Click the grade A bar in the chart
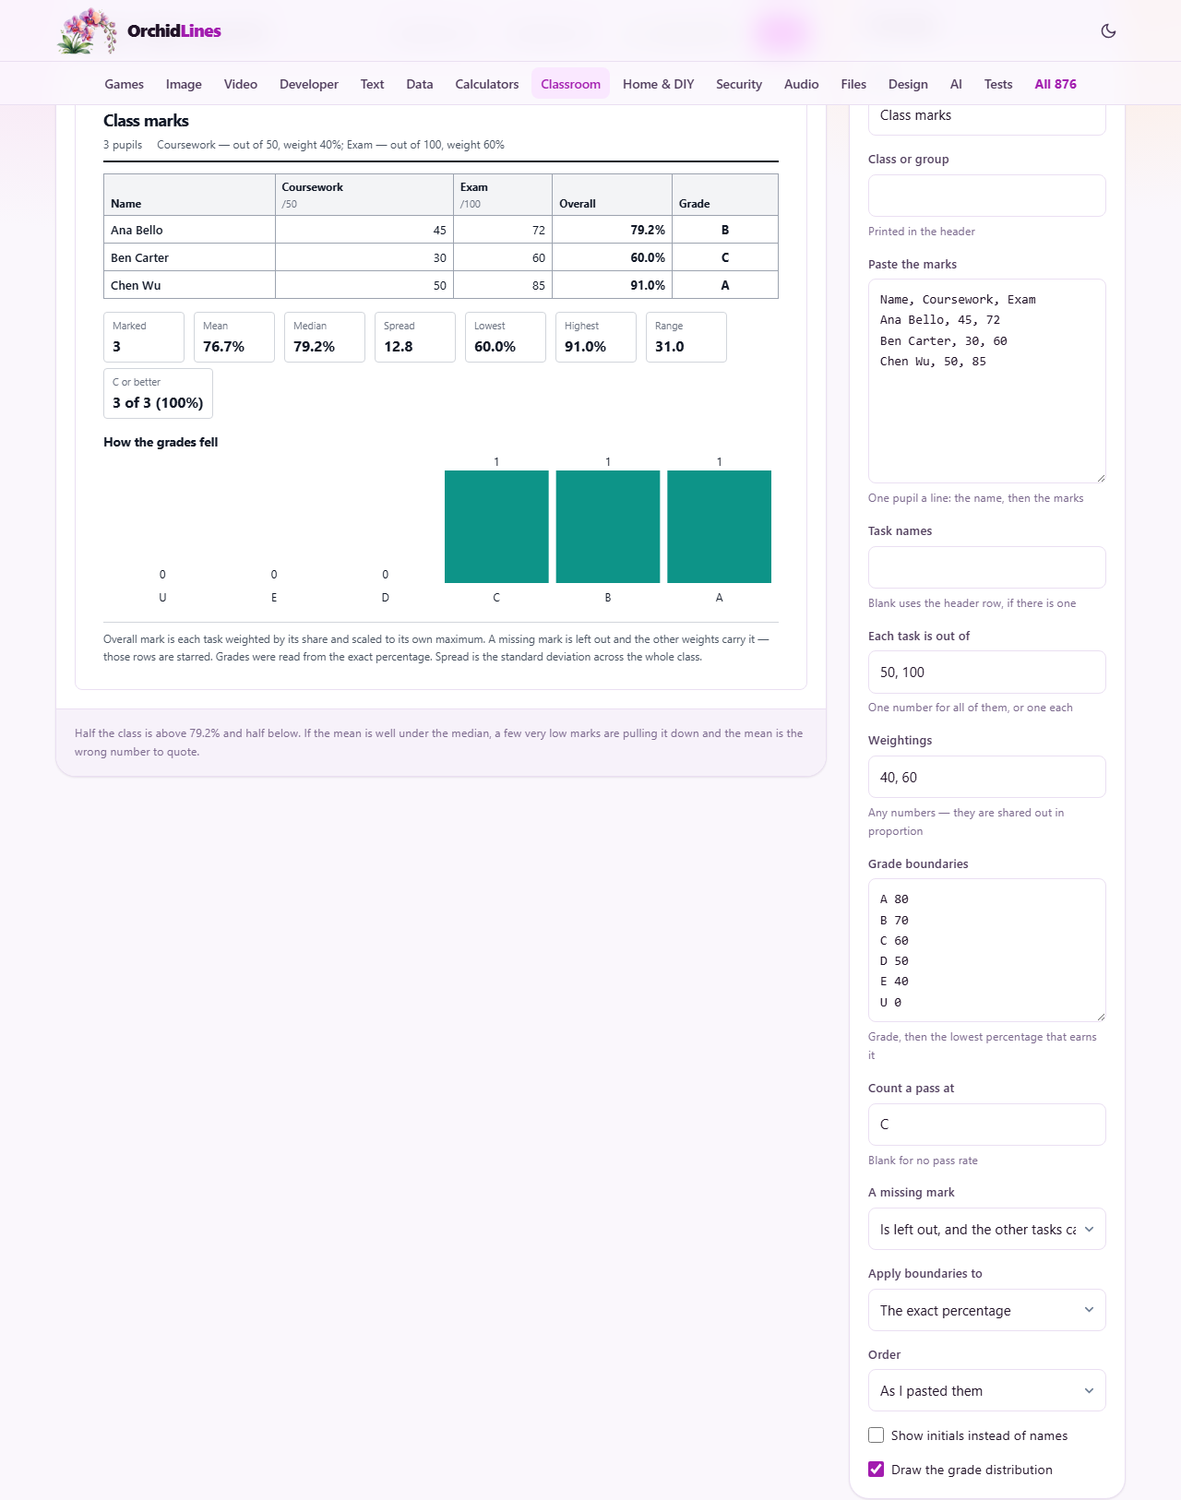 tap(720, 527)
